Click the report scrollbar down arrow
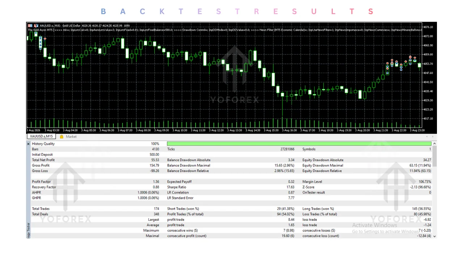Viewport: 463px width, 260px height. point(434,236)
